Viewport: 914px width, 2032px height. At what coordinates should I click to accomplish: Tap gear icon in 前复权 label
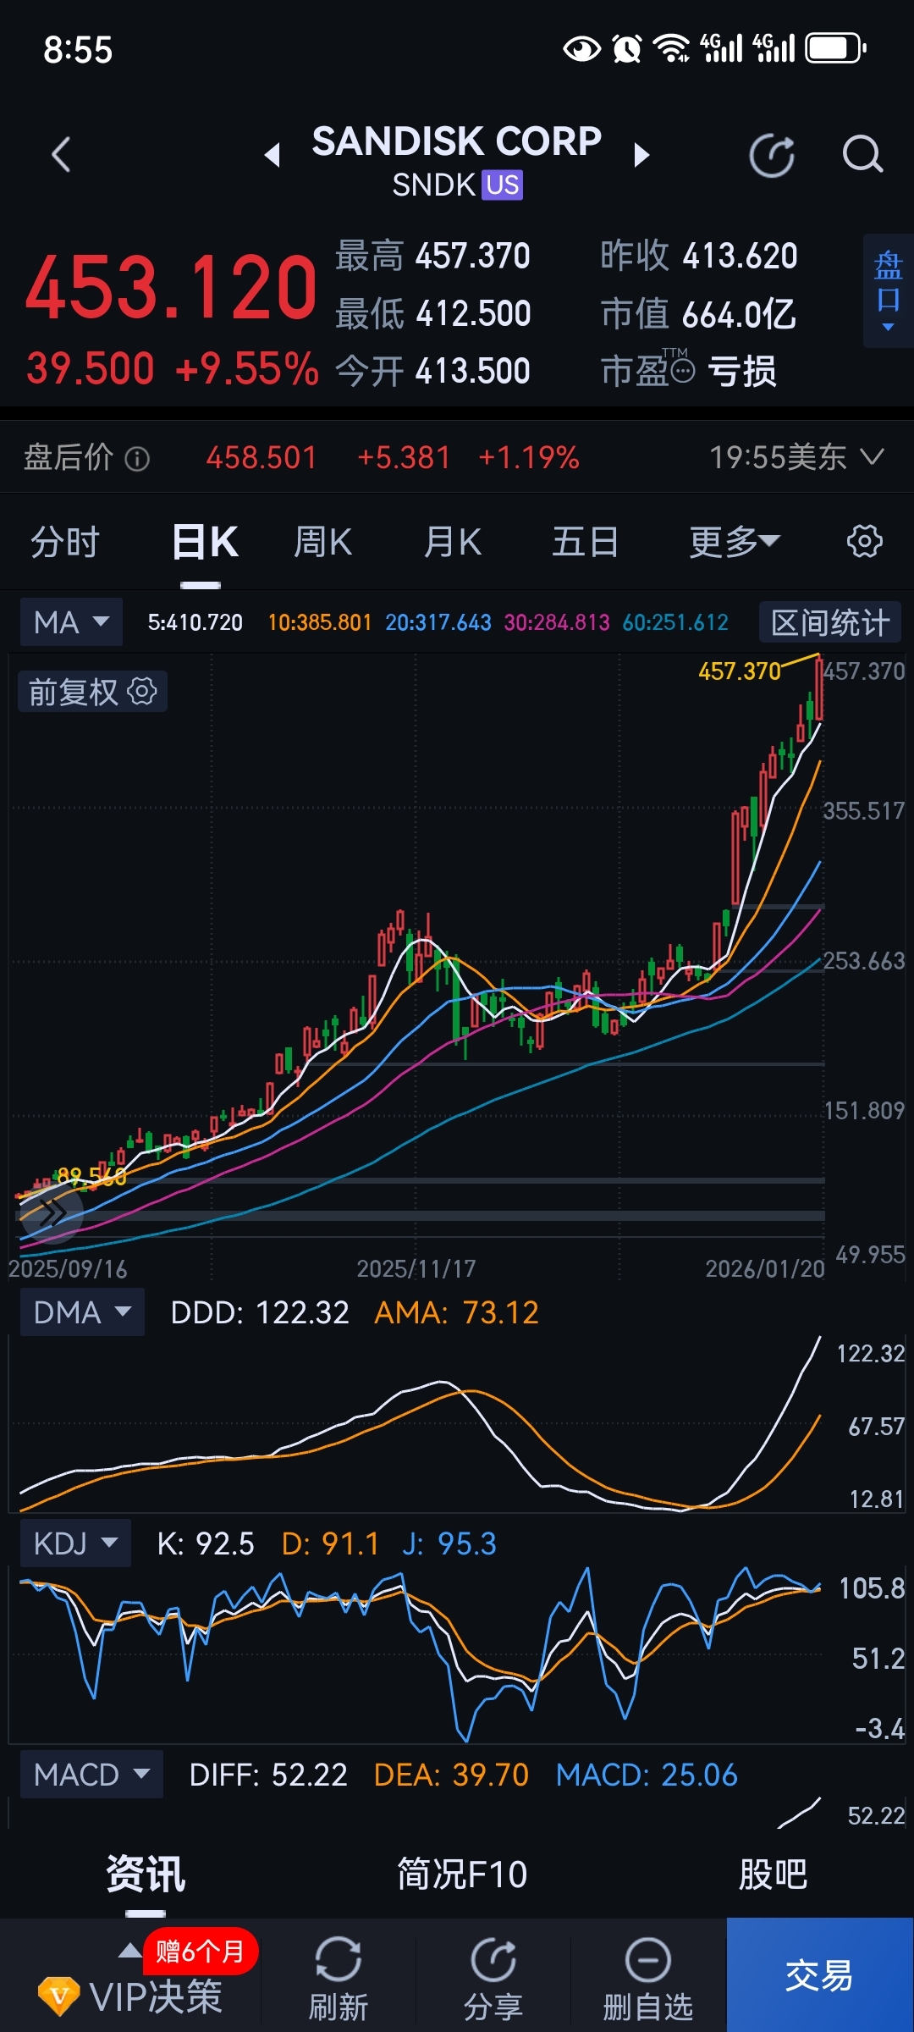pyautogui.click(x=142, y=692)
